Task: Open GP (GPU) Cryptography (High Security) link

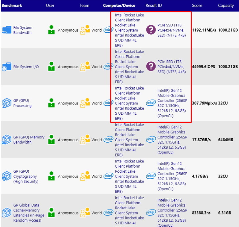Action: 26,176
